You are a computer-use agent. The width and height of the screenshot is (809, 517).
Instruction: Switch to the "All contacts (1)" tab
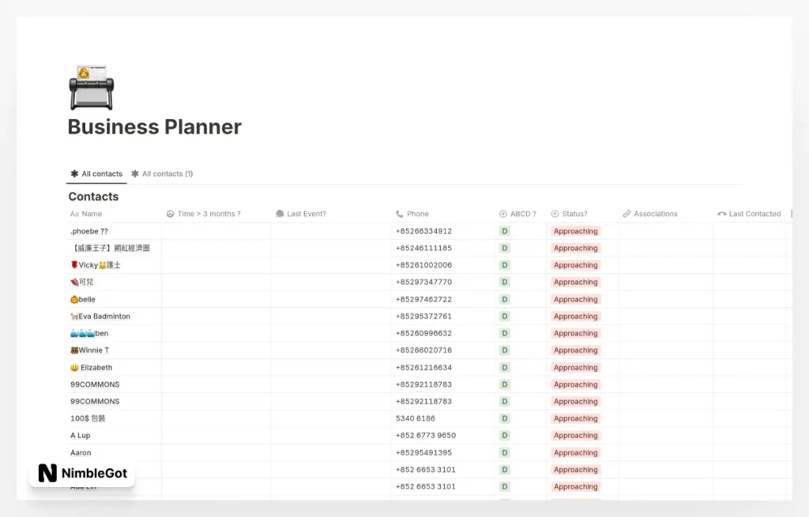click(162, 174)
